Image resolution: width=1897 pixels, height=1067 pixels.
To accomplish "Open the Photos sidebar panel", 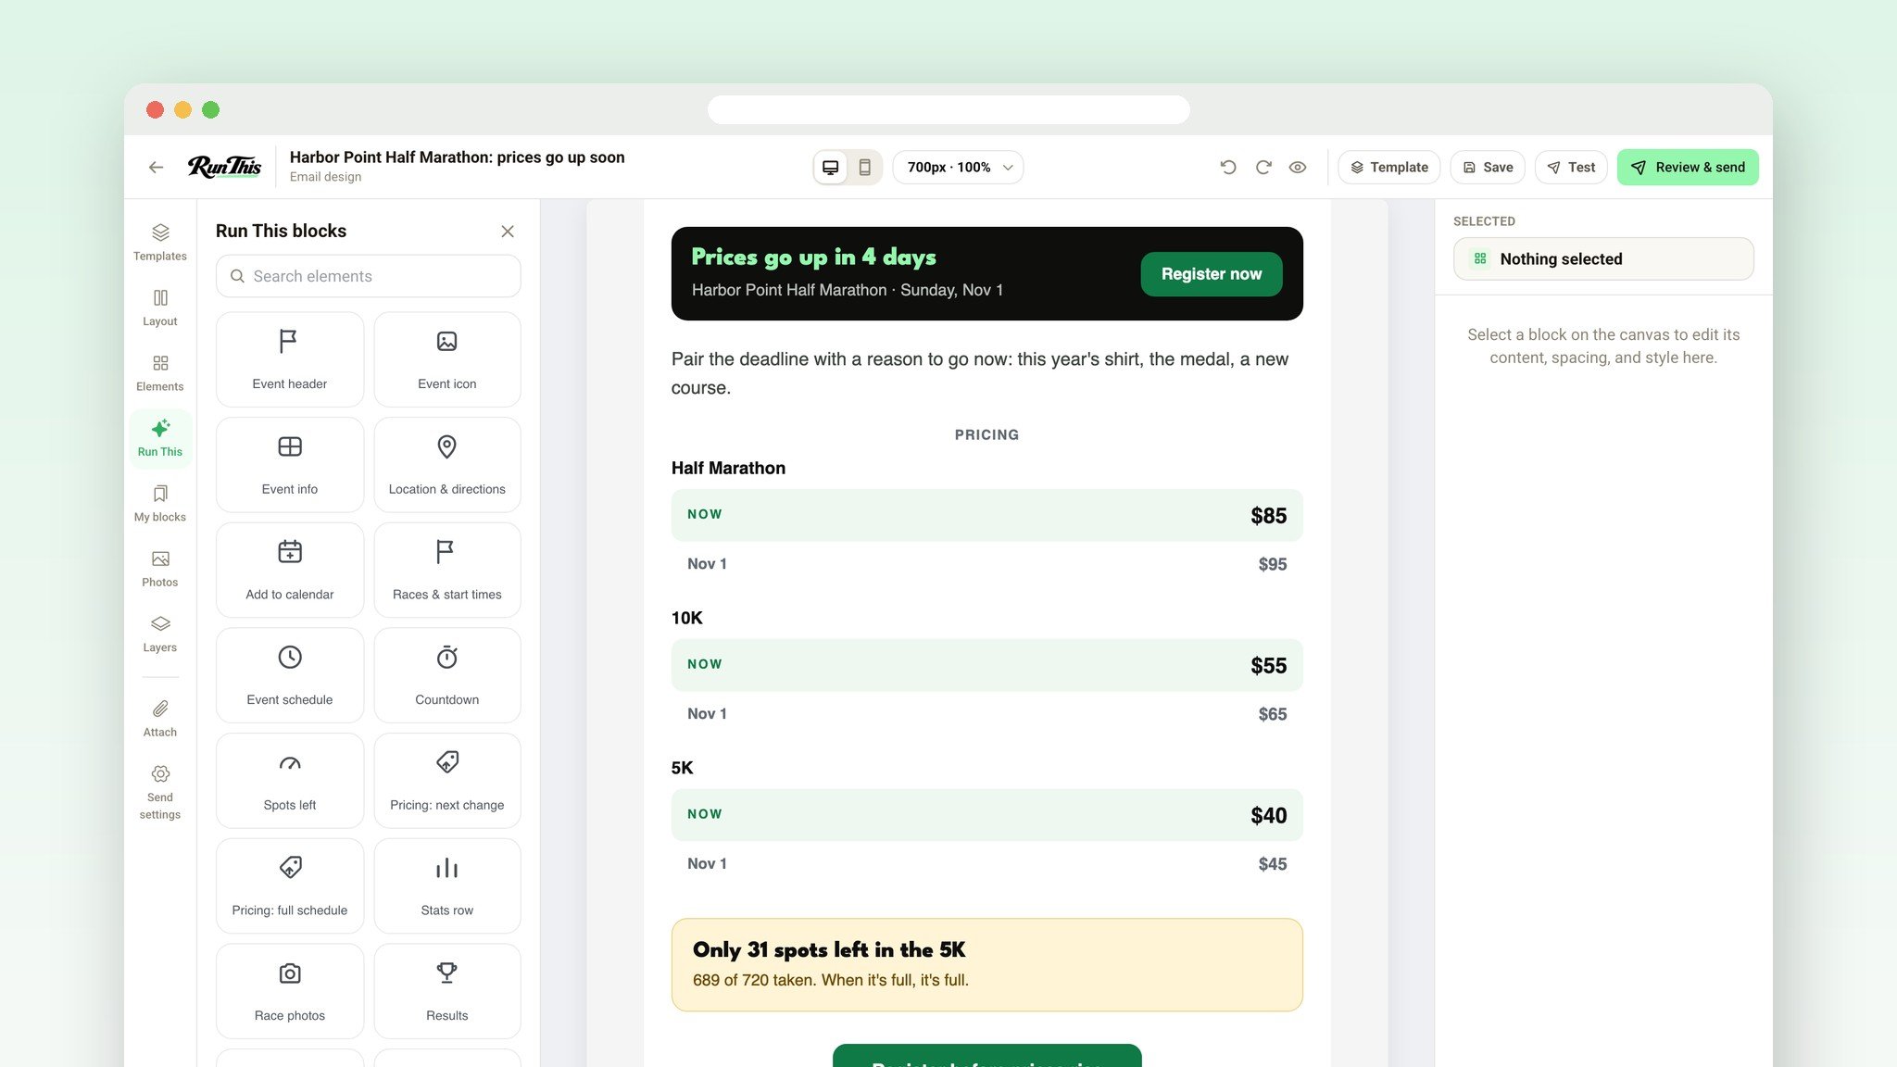I will pos(159,569).
